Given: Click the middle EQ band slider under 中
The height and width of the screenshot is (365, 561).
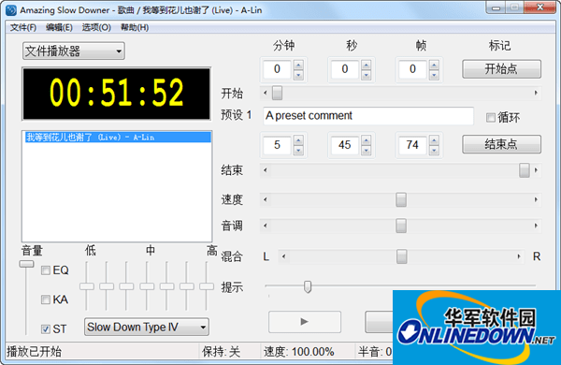Looking at the screenshot, I should point(147,286).
